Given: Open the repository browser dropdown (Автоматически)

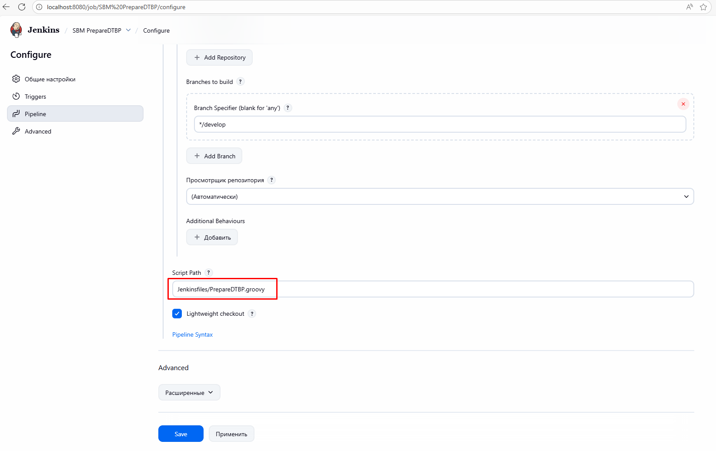Looking at the screenshot, I should (439, 197).
